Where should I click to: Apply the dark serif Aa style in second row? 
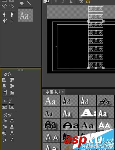tap(52, 113)
